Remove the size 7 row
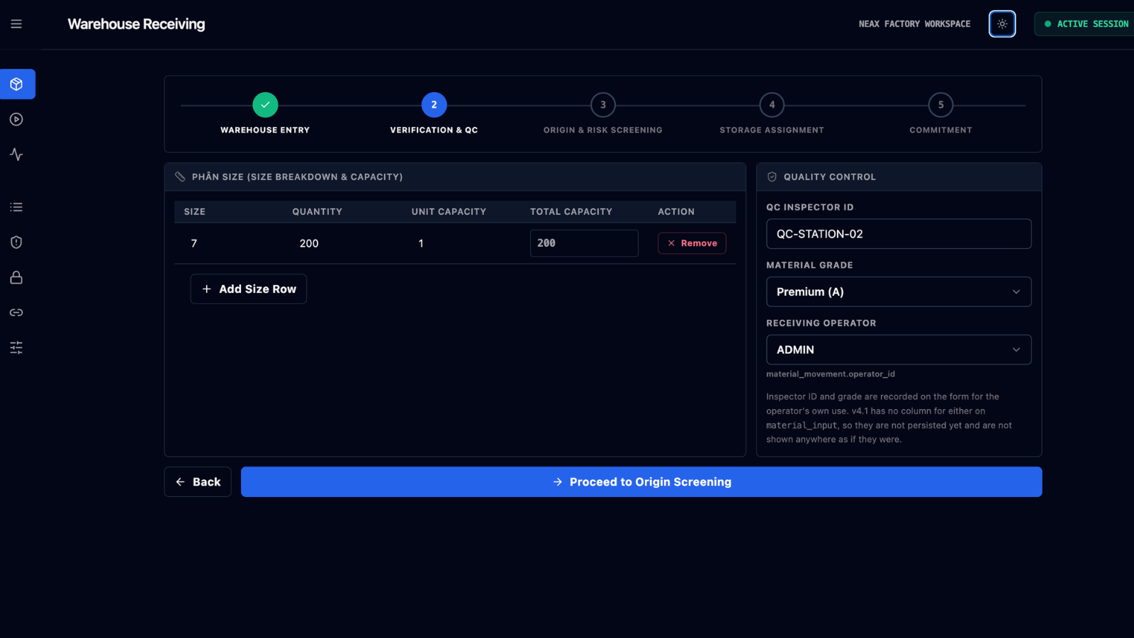 pyautogui.click(x=692, y=243)
